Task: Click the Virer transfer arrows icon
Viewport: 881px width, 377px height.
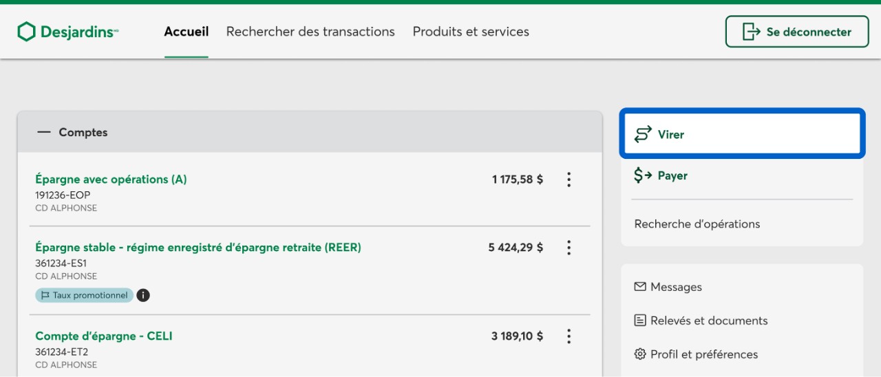Action: [x=642, y=134]
